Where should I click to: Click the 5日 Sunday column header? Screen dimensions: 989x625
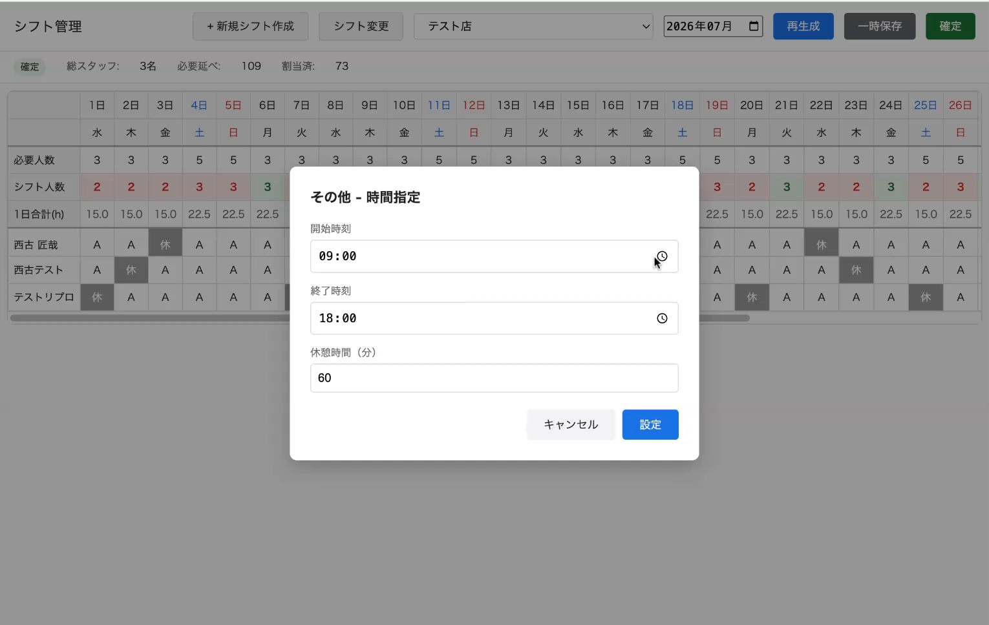pos(233,105)
